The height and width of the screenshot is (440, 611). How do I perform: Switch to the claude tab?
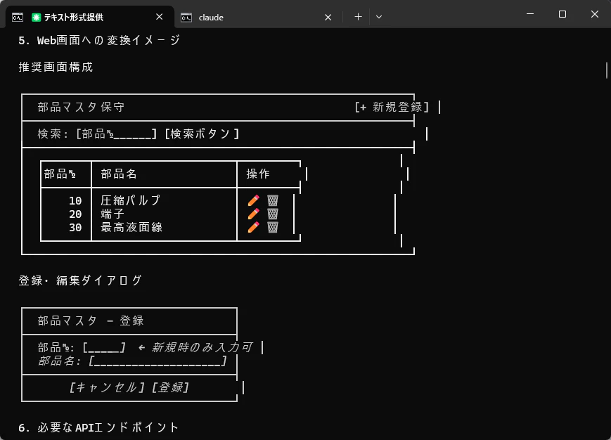(258, 17)
